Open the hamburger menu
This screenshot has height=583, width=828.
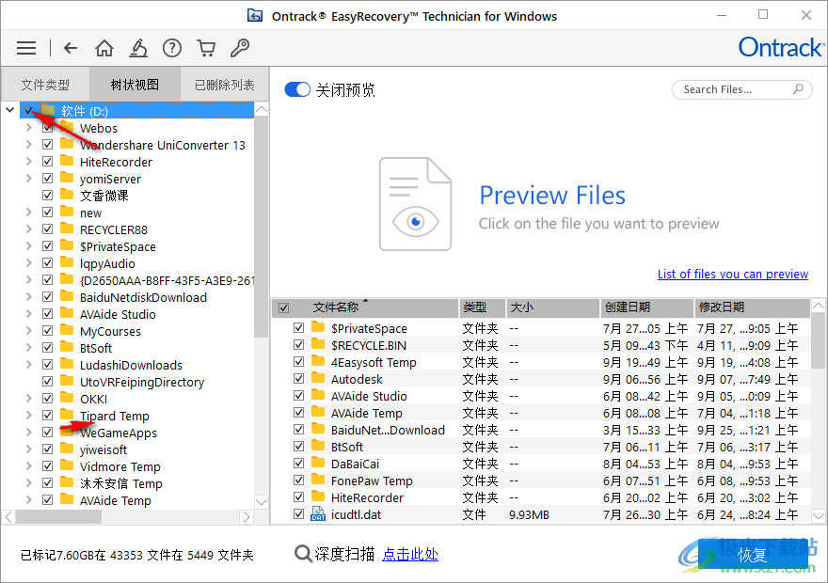coord(26,48)
